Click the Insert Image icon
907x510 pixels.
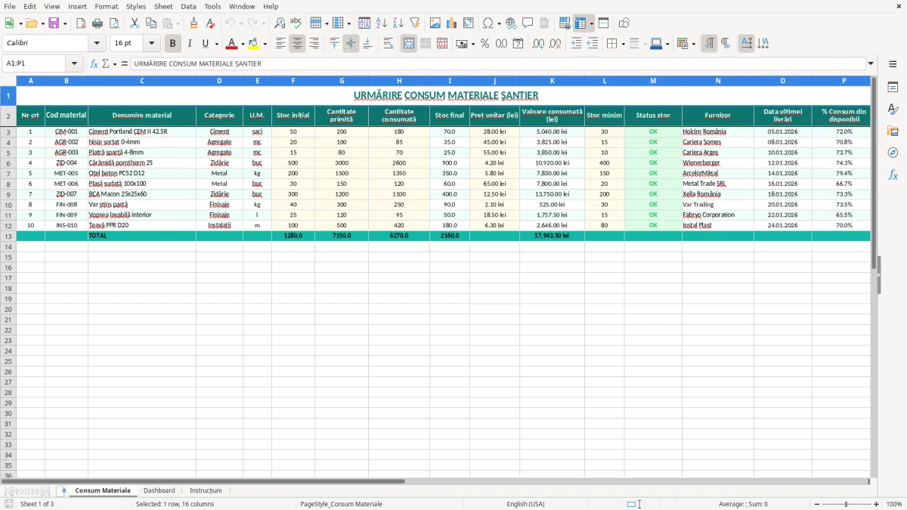435,23
